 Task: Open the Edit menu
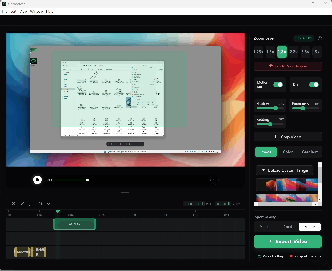point(13,11)
